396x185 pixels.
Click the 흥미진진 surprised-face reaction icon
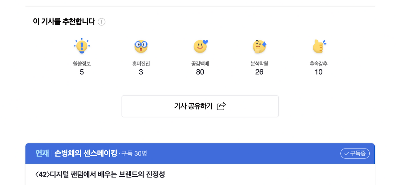click(141, 46)
